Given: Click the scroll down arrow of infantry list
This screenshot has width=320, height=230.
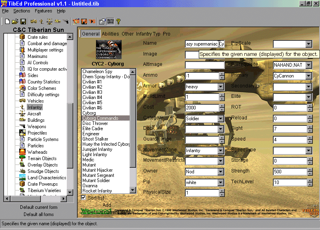Looking at the screenshot, I should [x=133, y=190].
